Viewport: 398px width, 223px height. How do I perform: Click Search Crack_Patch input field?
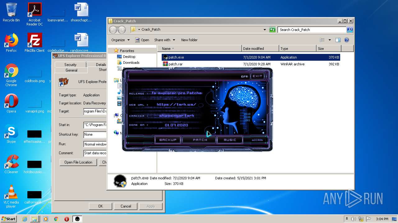pyautogui.click(x=312, y=30)
